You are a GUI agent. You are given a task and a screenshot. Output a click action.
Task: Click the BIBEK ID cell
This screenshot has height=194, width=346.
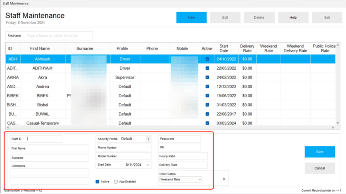point(13,96)
